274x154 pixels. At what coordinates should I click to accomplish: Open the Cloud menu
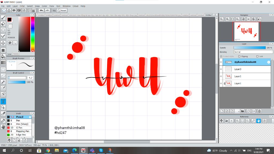(x=75, y=6)
